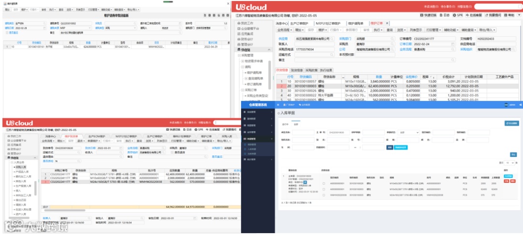
Task: Switch to the 进行中 tab in 入库单据
Action: pyautogui.click(x=285, y=125)
